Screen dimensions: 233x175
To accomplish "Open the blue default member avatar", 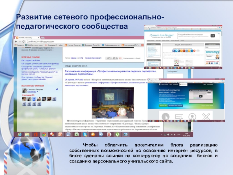I will (34, 99).
